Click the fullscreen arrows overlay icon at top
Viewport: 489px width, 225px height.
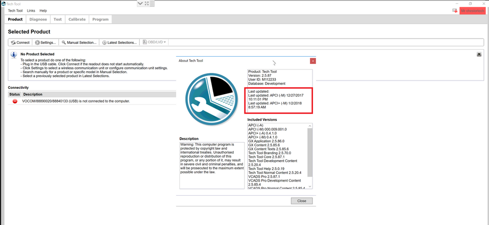pos(146,3)
